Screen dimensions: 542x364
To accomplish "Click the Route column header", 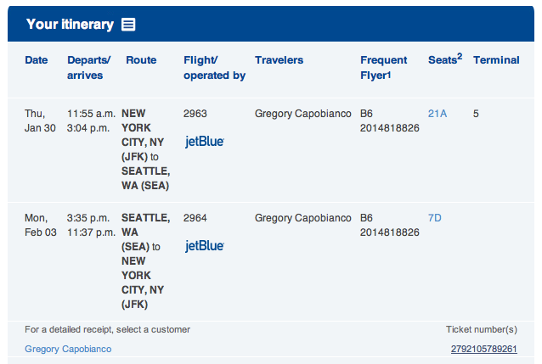I will coord(141,60).
